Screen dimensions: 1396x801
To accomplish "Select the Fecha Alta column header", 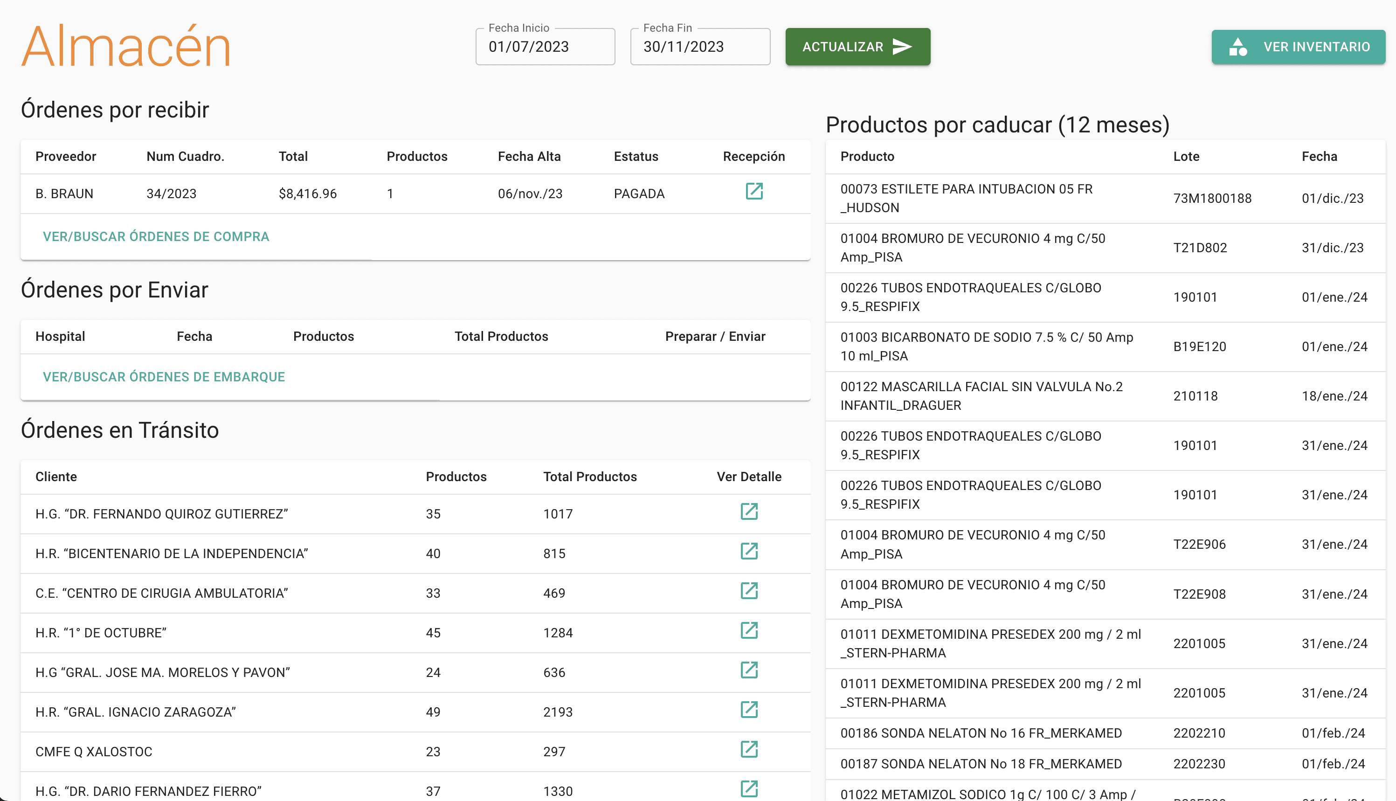I will [529, 156].
